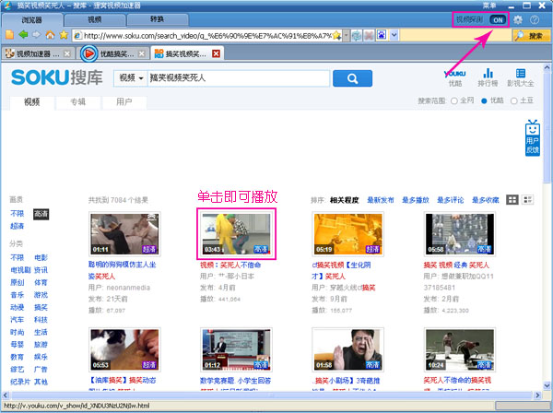Click the green back arrow icon
Screen dimensions: 553x413
click(23, 34)
